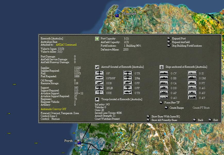Click the DD destroyer ship icon
Image resolution: width=224 pixels, height=155 pixels.
click(x=164, y=88)
